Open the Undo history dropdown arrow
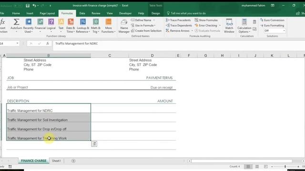The height and width of the screenshot is (171, 305). tap(38, 6)
